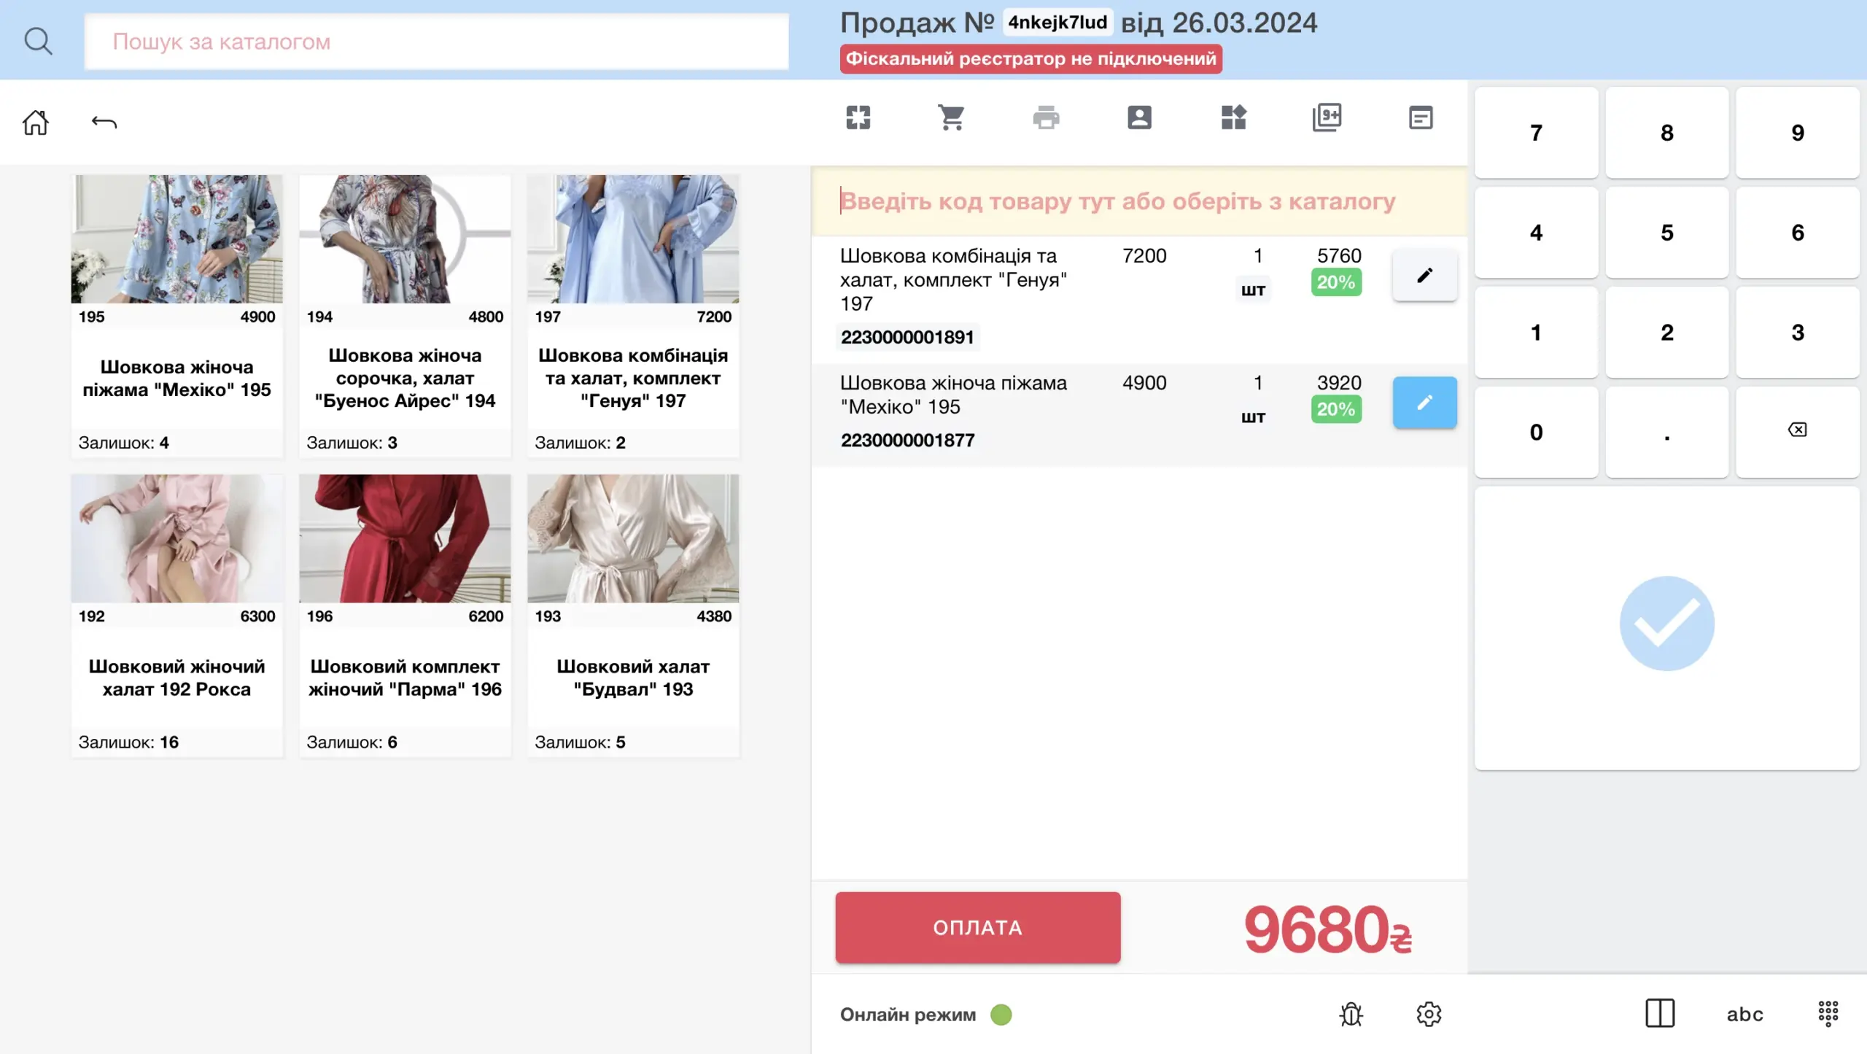Click the printer icon
Image resolution: width=1867 pixels, height=1054 pixels.
(x=1046, y=117)
